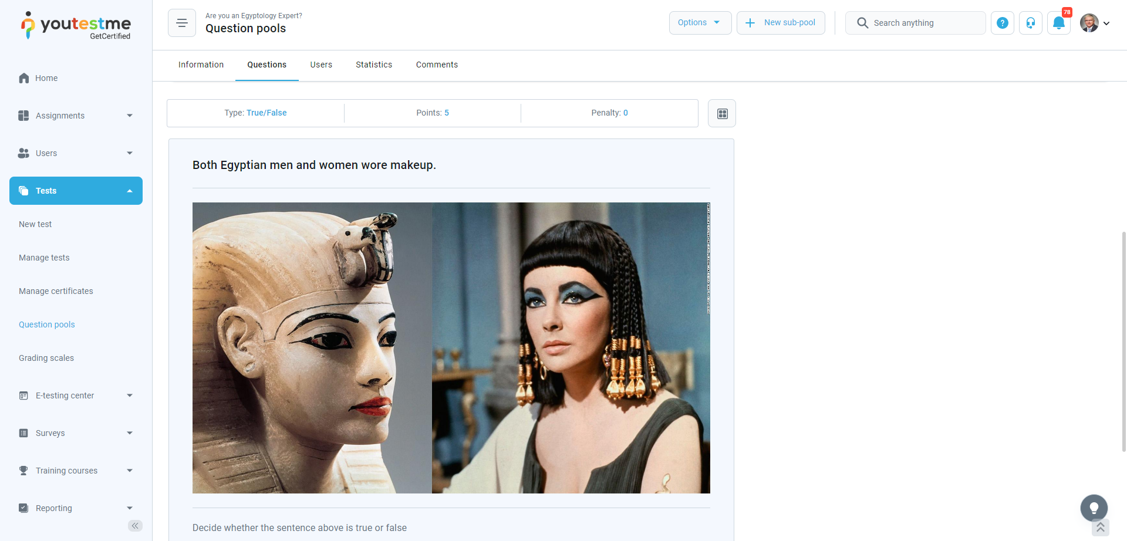
Task: Expand the Reporting menu arrow
Action: click(130, 508)
